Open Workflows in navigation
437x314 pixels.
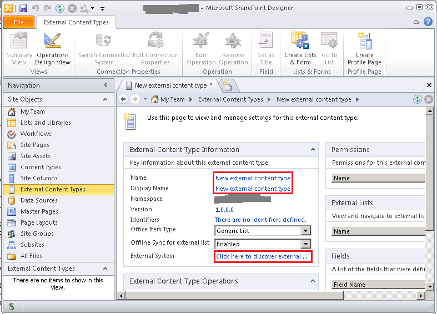(36, 134)
